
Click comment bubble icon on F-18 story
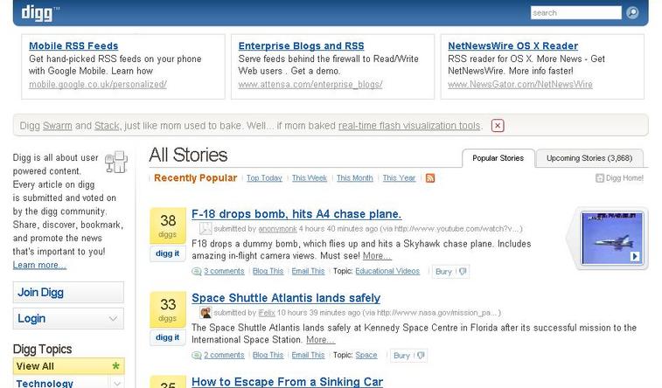point(196,271)
